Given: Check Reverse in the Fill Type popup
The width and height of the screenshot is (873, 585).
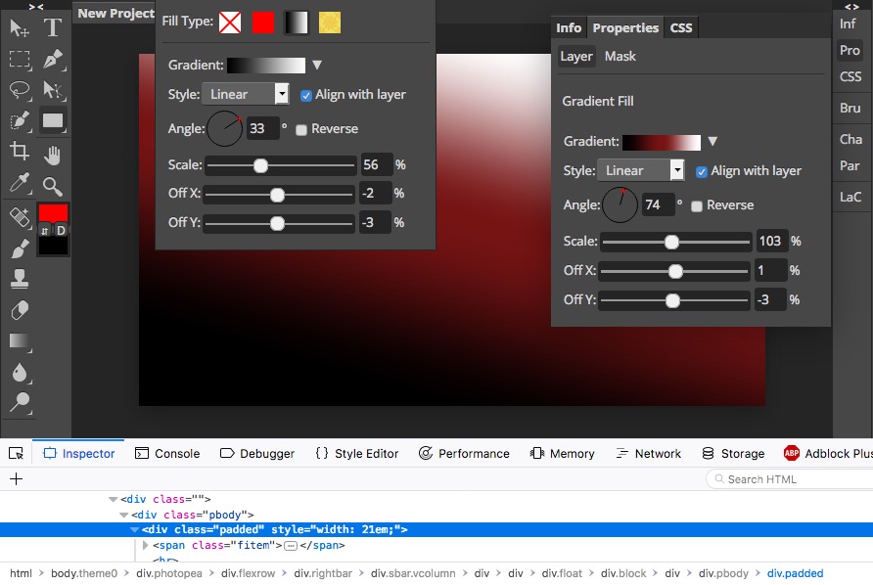Looking at the screenshot, I should (303, 128).
